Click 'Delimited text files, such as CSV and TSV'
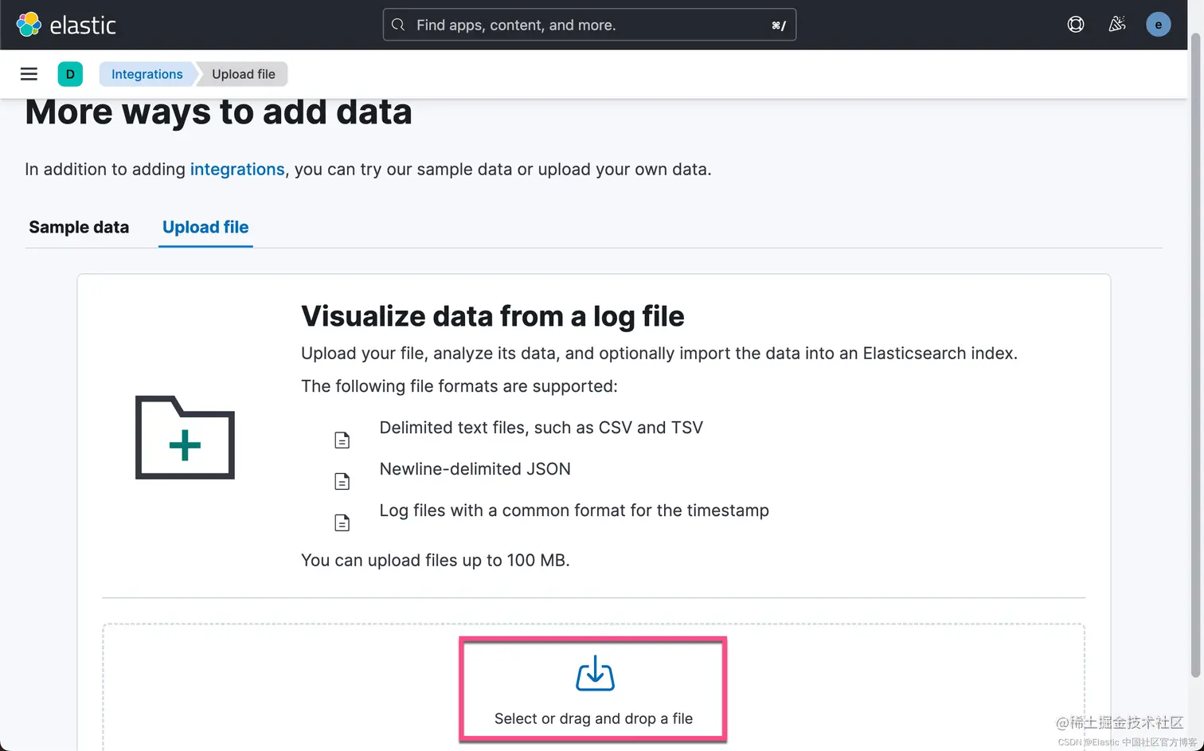1204x751 pixels. click(x=541, y=428)
